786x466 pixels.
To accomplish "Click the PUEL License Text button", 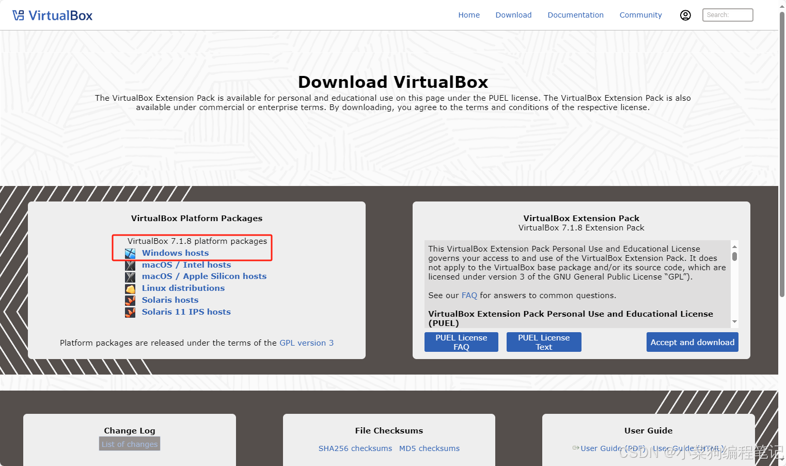I will (544, 342).
